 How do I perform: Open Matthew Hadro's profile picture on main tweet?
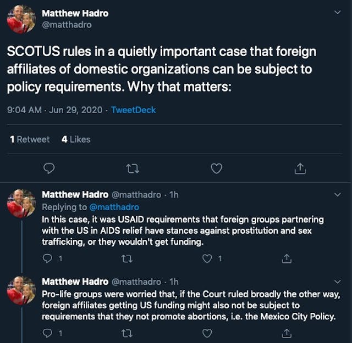21,20
